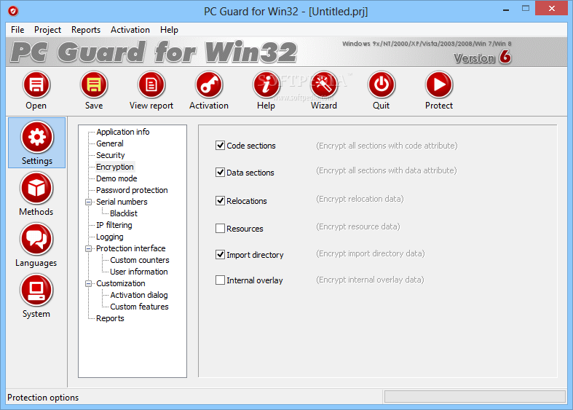The width and height of the screenshot is (573, 410).
Task: Open the Help menu
Action: pyautogui.click(x=169, y=30)
